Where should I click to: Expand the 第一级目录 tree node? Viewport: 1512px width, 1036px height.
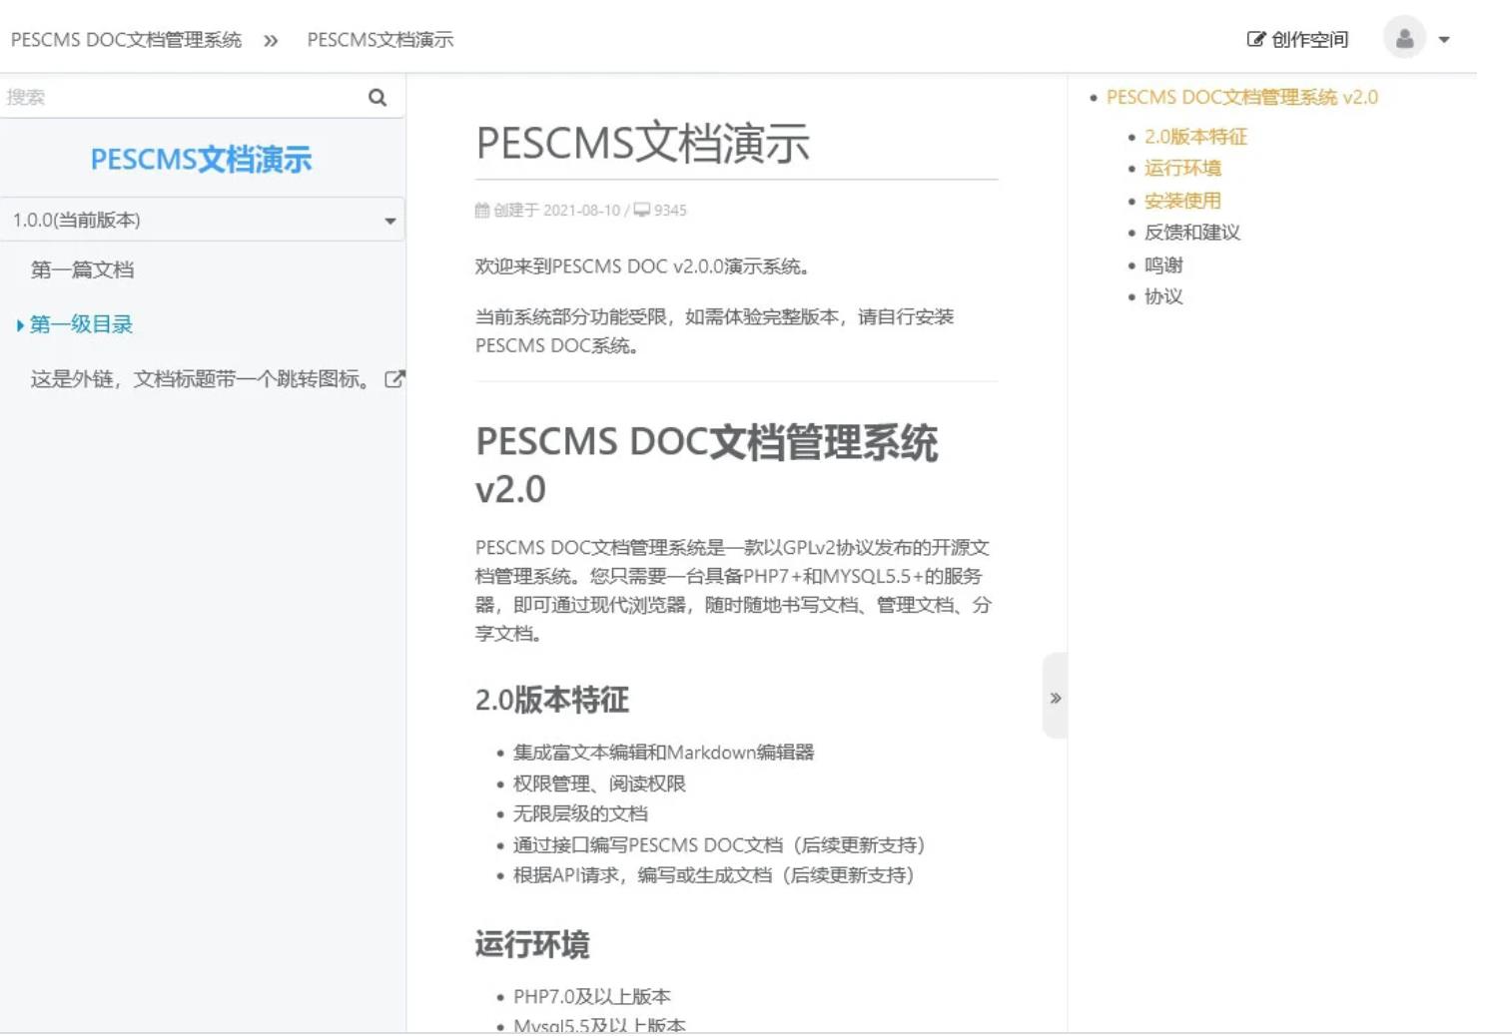[19, 323]
